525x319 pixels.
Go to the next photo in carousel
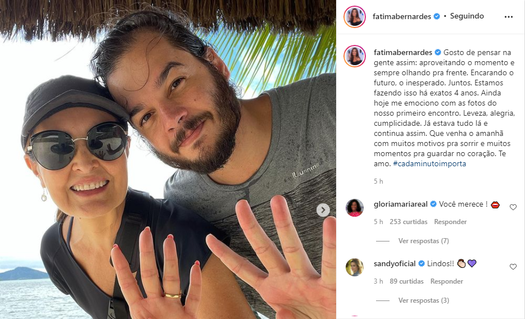pos(323,210)
